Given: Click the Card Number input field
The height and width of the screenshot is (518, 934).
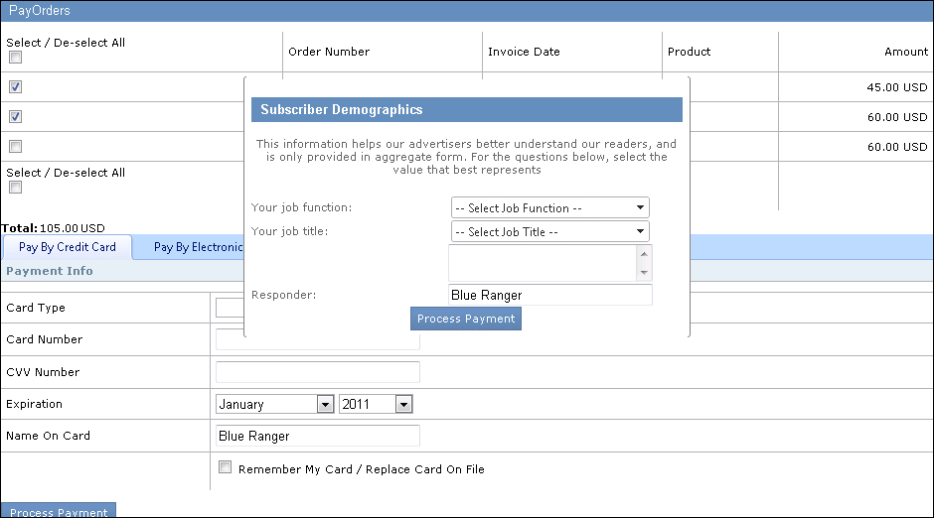Looking at the screenshot, I should tap(318, 341).
